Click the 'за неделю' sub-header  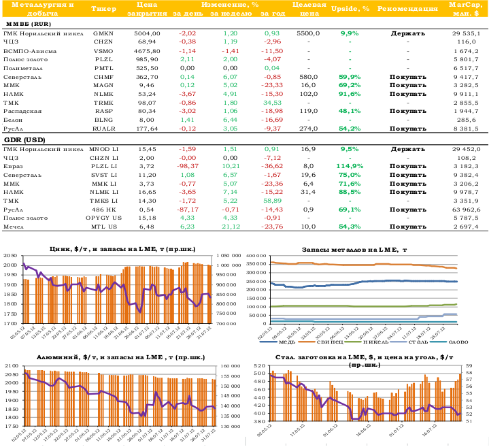pos(231,14)
